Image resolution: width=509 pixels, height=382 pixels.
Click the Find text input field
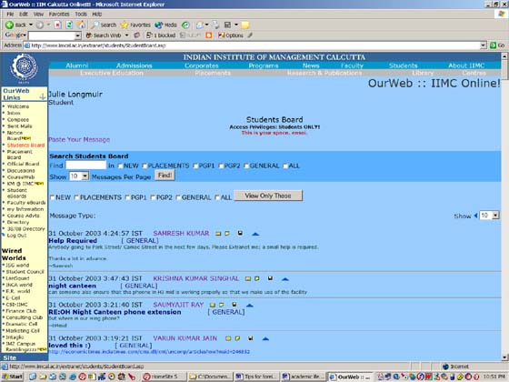pos(85,166)
